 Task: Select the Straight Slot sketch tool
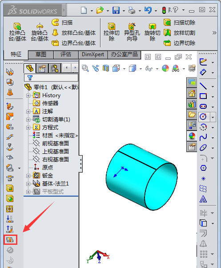[x=203, y=107]
